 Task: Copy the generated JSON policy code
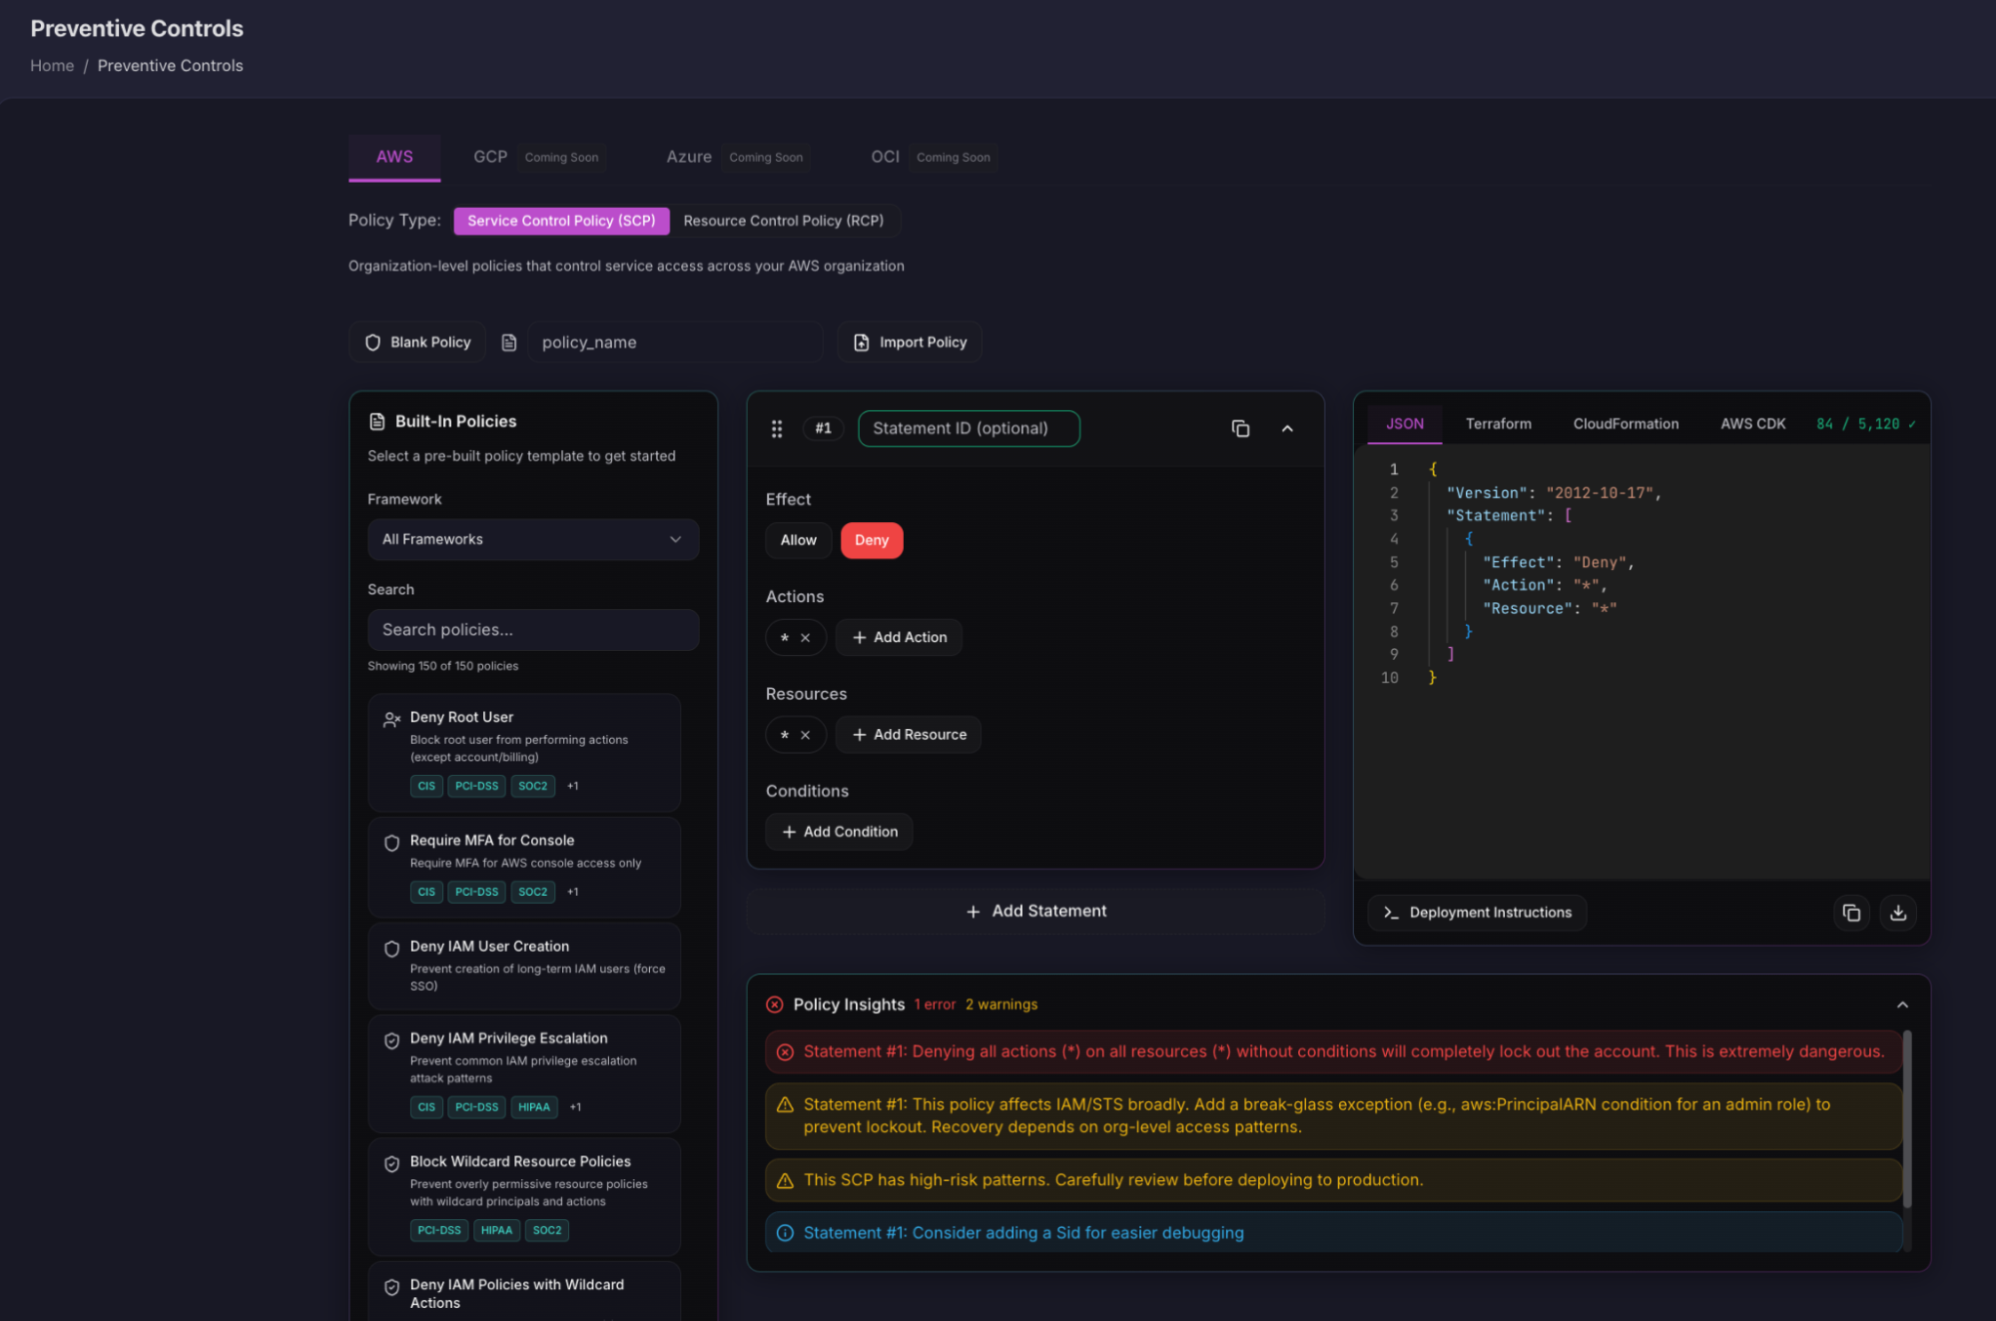click(1851, 913)
